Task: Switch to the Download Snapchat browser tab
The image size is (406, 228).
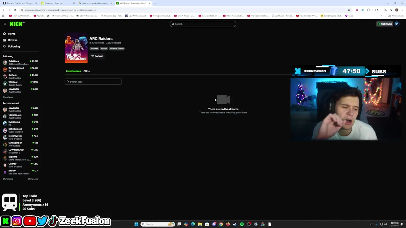Action: pyautogui.click(x=57, y=3)
